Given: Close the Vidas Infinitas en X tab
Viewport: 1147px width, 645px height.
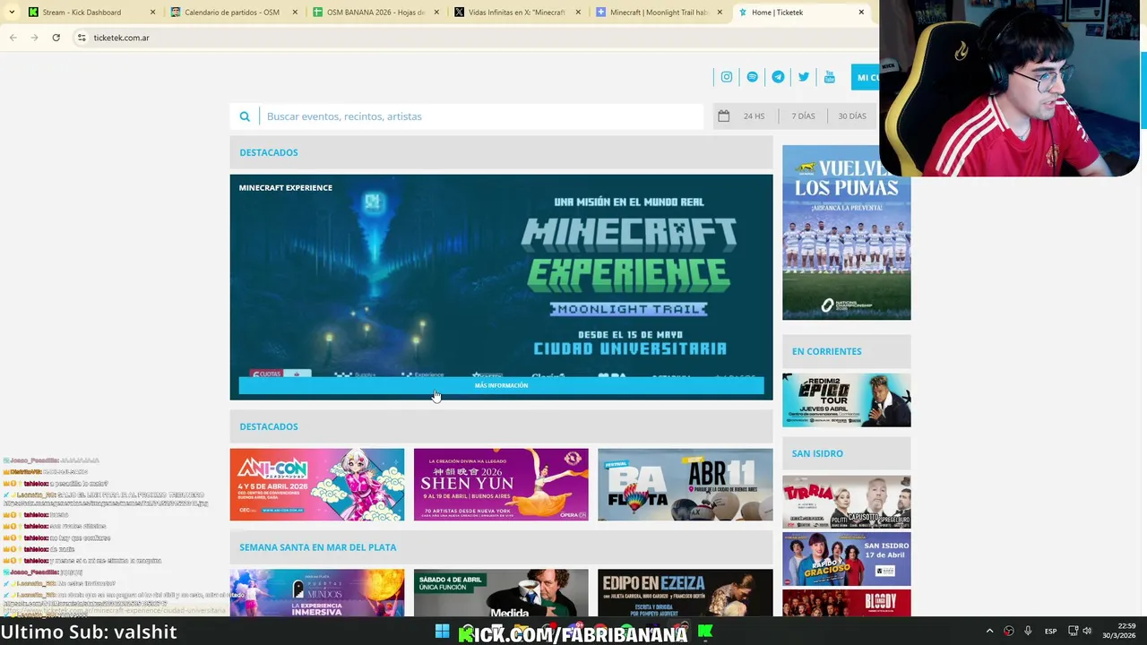Looking at the screenshot, I should point(578,13).
